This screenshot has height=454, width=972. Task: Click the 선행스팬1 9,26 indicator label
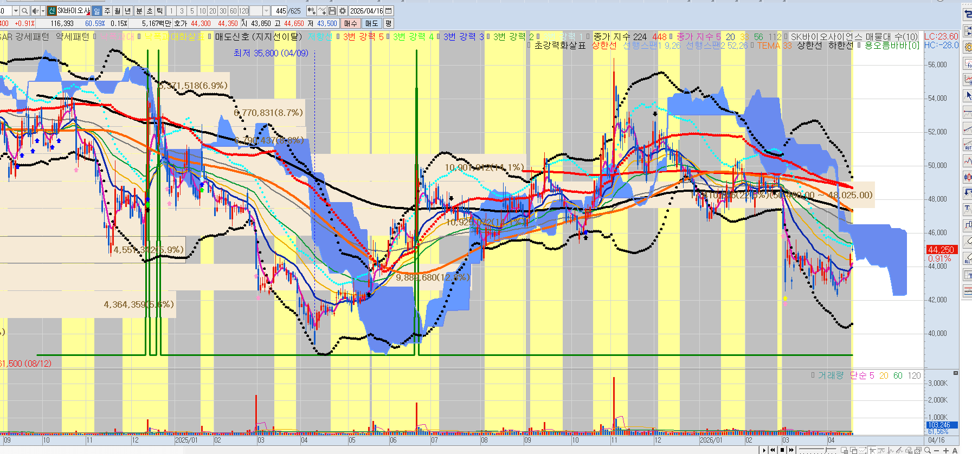652,46
